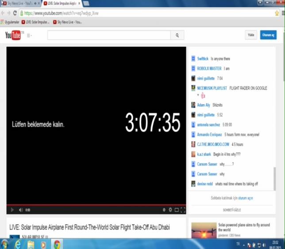Click Swiftkick's avatar icon
The width and height of the screenshot is (285, 249).
[x=193, y=59]
